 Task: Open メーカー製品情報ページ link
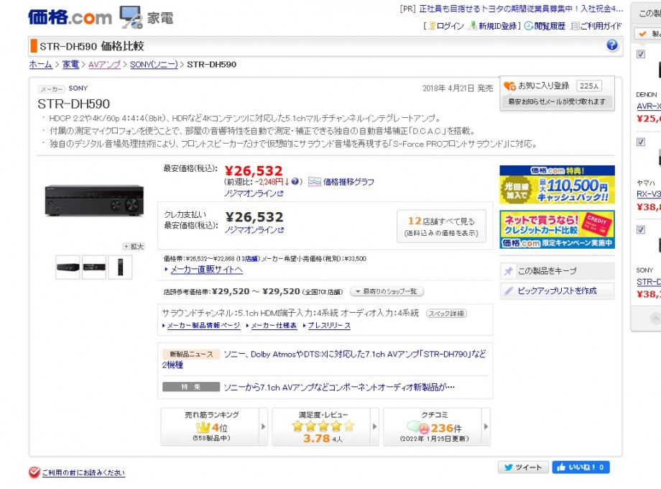pos(203,326)
